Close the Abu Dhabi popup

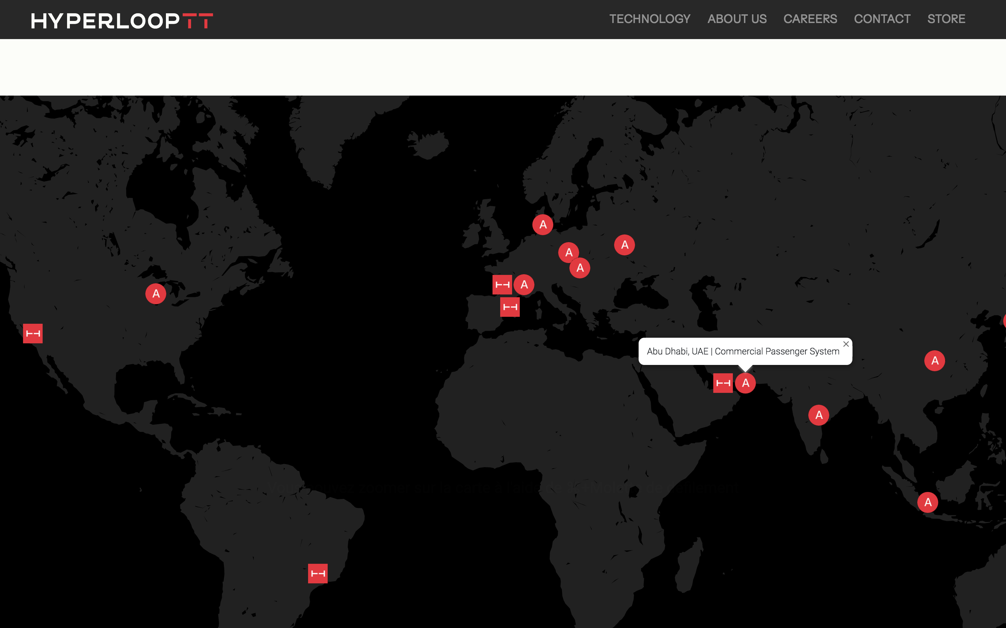point(846,344)
